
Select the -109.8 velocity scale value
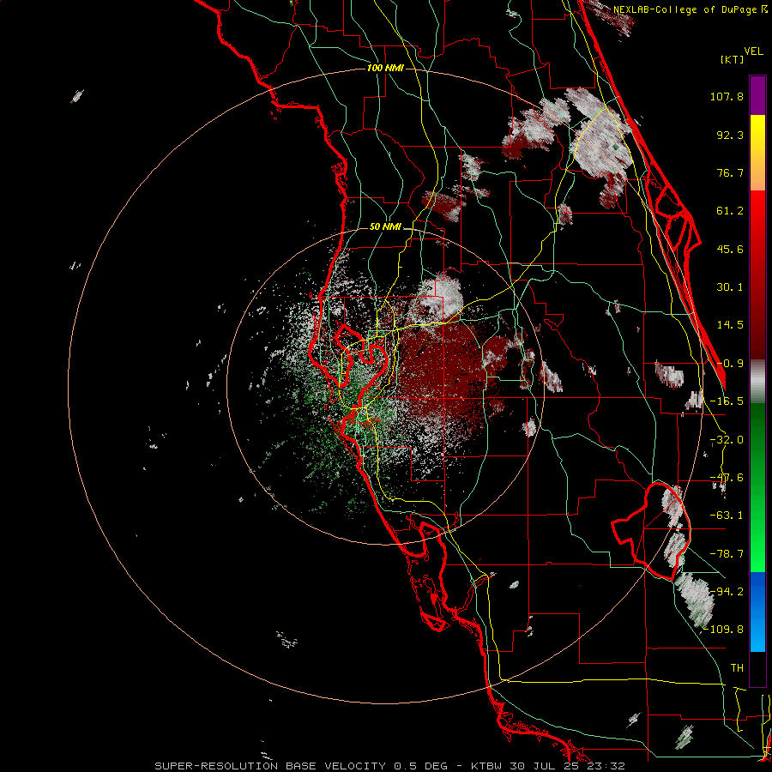click(723, 630)
